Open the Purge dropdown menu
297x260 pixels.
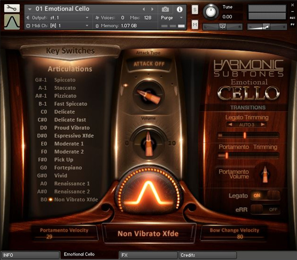click(172, 17)
